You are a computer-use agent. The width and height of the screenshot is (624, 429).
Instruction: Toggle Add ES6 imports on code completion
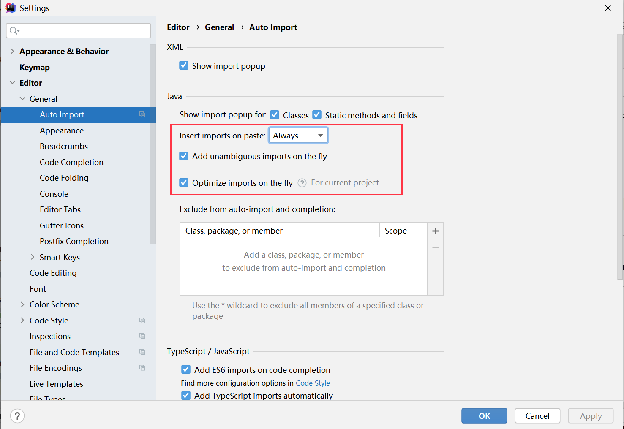186,369
